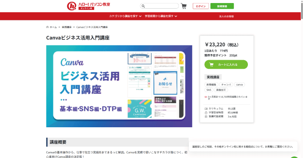
Task: Select the SNS tag
Action: pyautogui.click(x=209, y=90)
